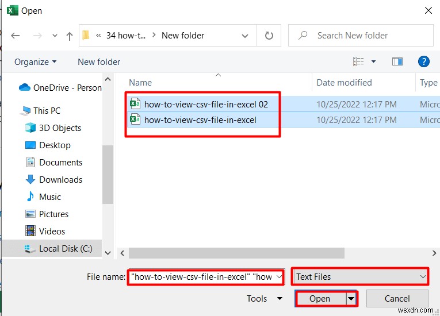Expand the Open button split arrow

coord(351,299)
